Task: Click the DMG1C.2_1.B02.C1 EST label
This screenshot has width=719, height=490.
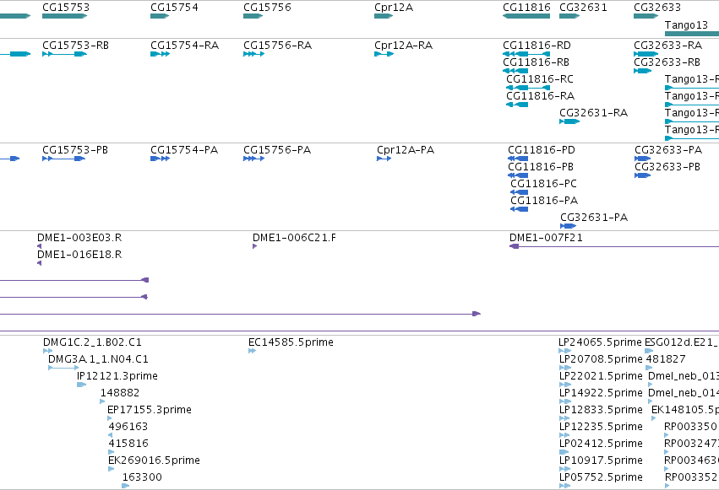Action: coord(92,342)
